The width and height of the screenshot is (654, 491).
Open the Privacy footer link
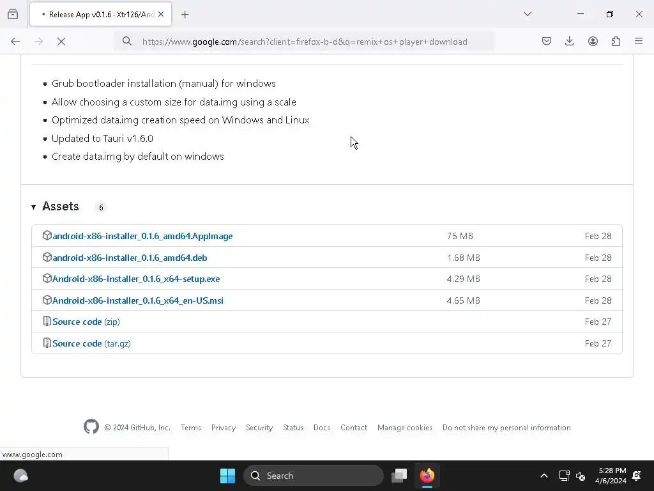point(223,428)
